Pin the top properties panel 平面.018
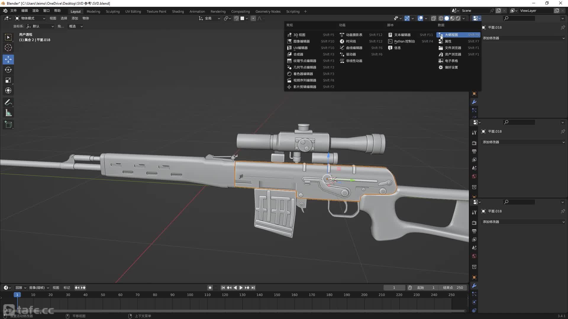Screen dimensions: 568x319 [563, 27]
